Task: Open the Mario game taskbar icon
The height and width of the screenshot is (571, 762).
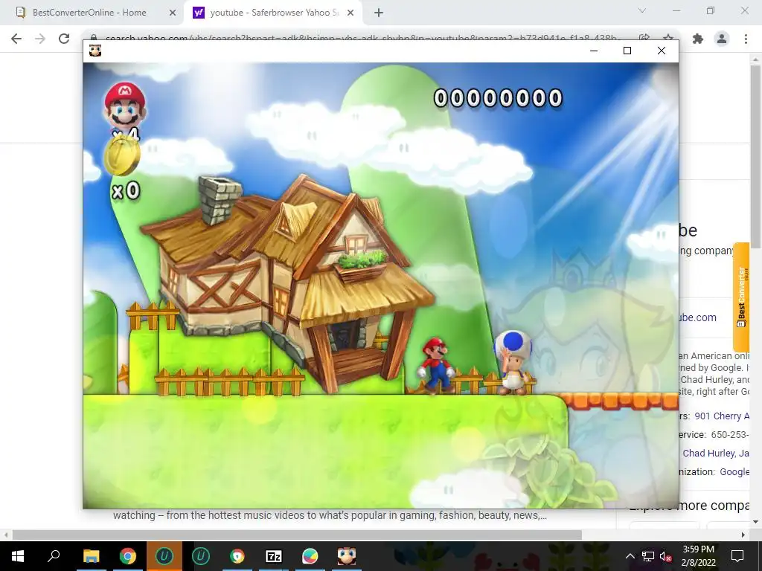Action: pos(347,556)
